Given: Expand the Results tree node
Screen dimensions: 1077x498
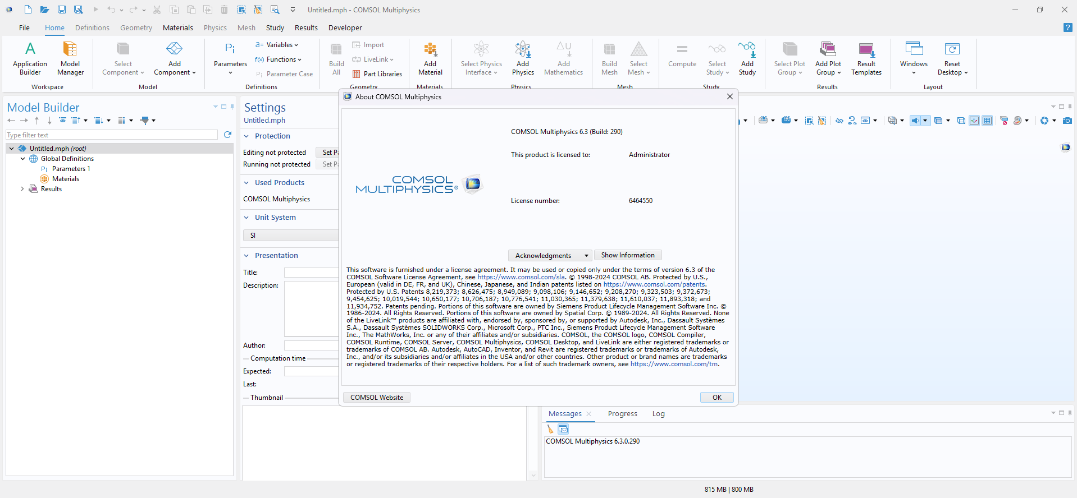Looking at the screenshot, I should [x=22, y=189].
